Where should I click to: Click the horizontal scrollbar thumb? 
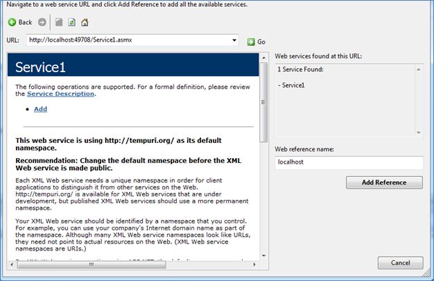click(x=92, y=264)
